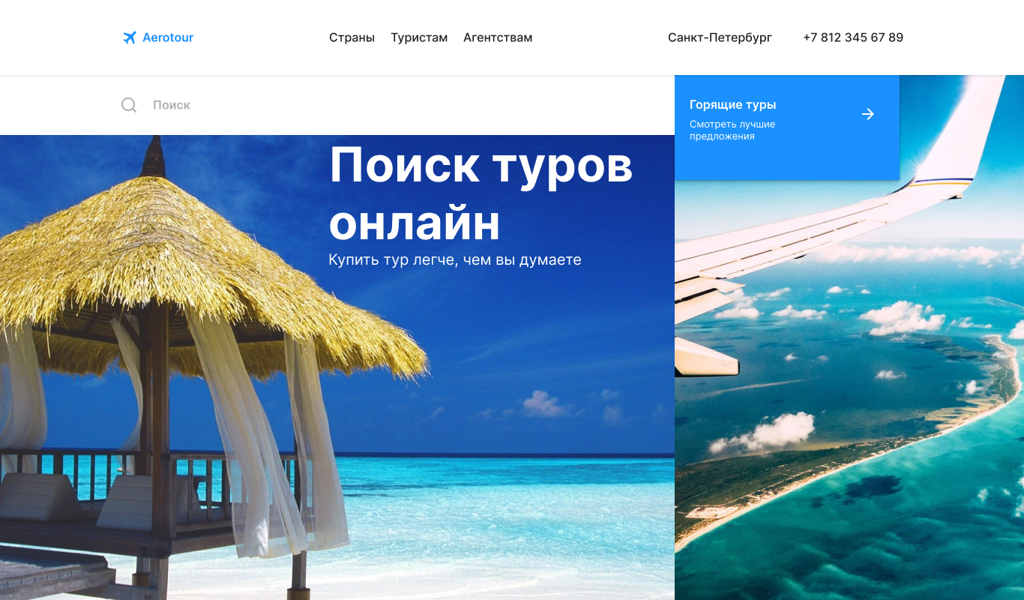1024x600 pixels.
Task: Click the Aerotour brand name link
Action: (x=168, y=37)
